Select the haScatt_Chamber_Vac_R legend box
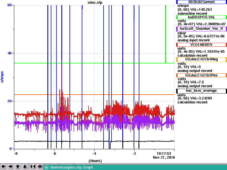Viewport: 227px width, 170px height. [x=201, y=29]
